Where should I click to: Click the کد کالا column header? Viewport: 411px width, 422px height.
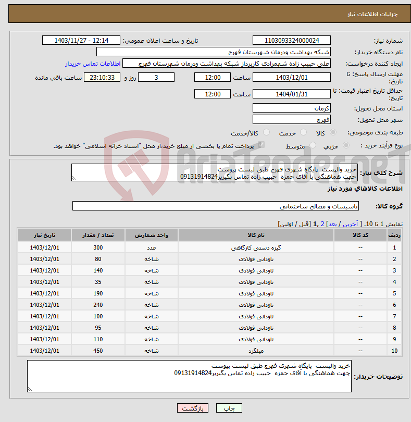pos(360,235)
